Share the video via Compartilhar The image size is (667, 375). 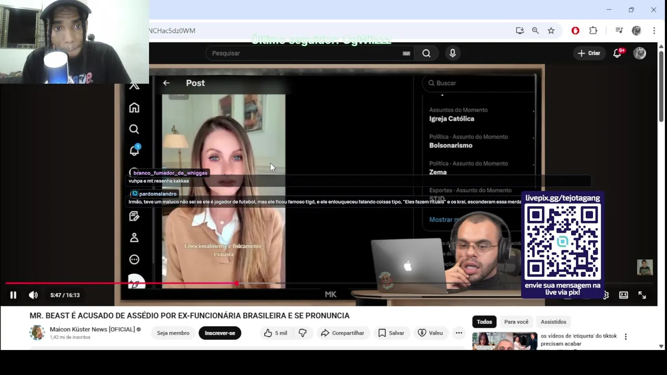(342, 333)
